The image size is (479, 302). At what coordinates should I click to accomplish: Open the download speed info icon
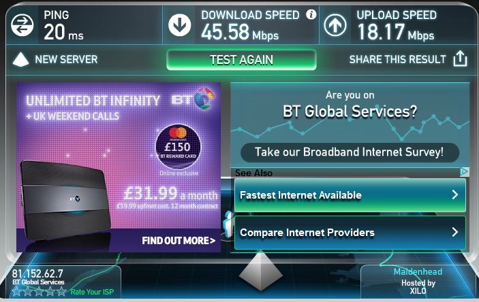pos(311,14)
